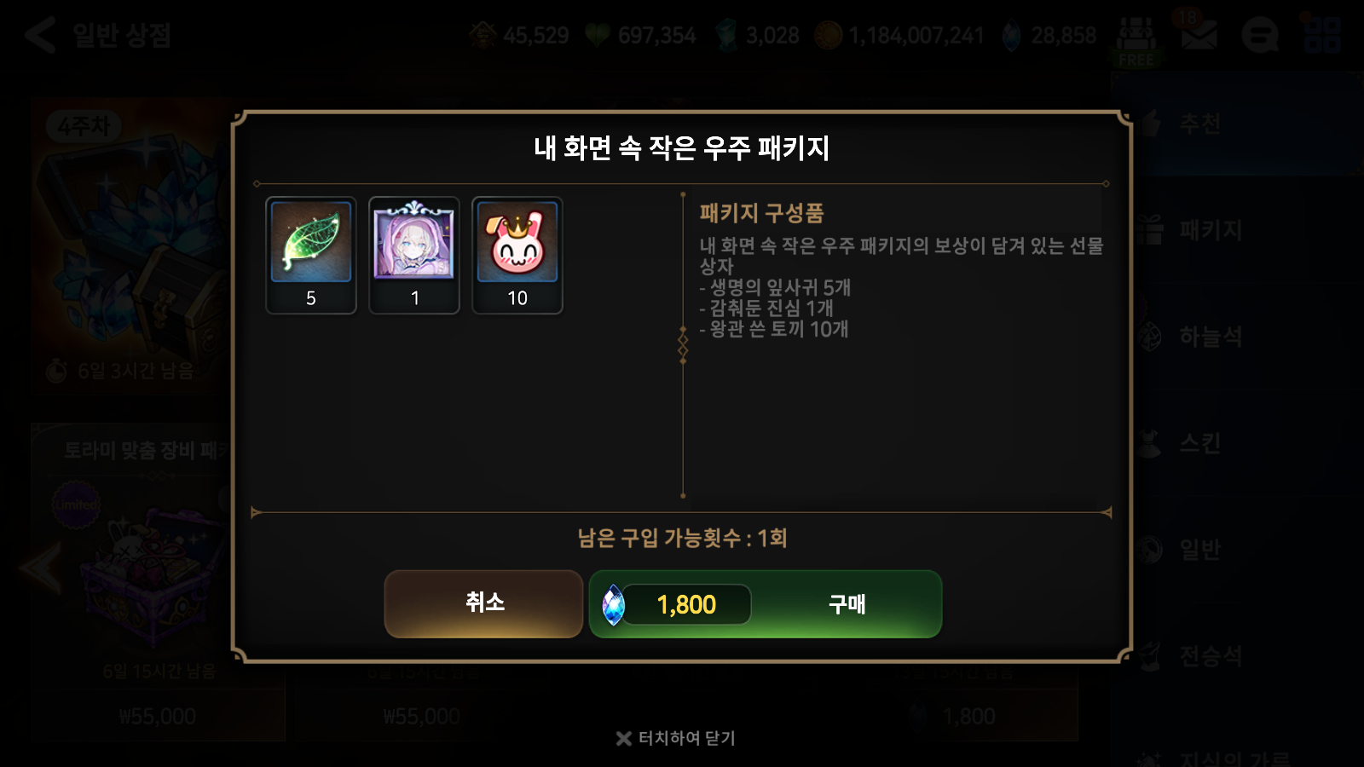
Task: Click the blue gem icon beside 1,800
Action: [x=613, y=605]
